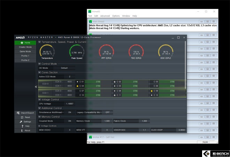Screen dimensions: 230x157
Task: Click C 01 core speed bar
Action: tap(98, 82)
